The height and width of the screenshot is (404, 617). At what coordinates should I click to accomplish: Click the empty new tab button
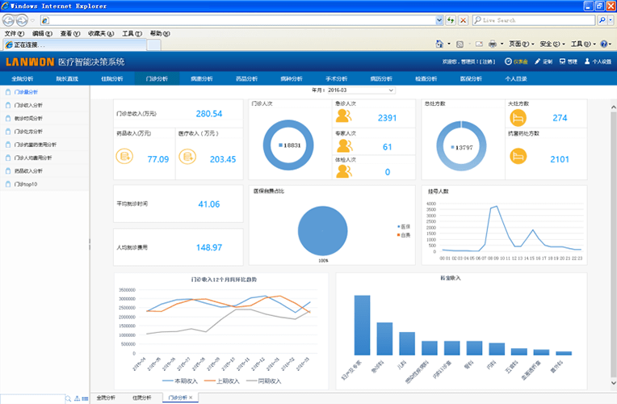tap(154, 45)
